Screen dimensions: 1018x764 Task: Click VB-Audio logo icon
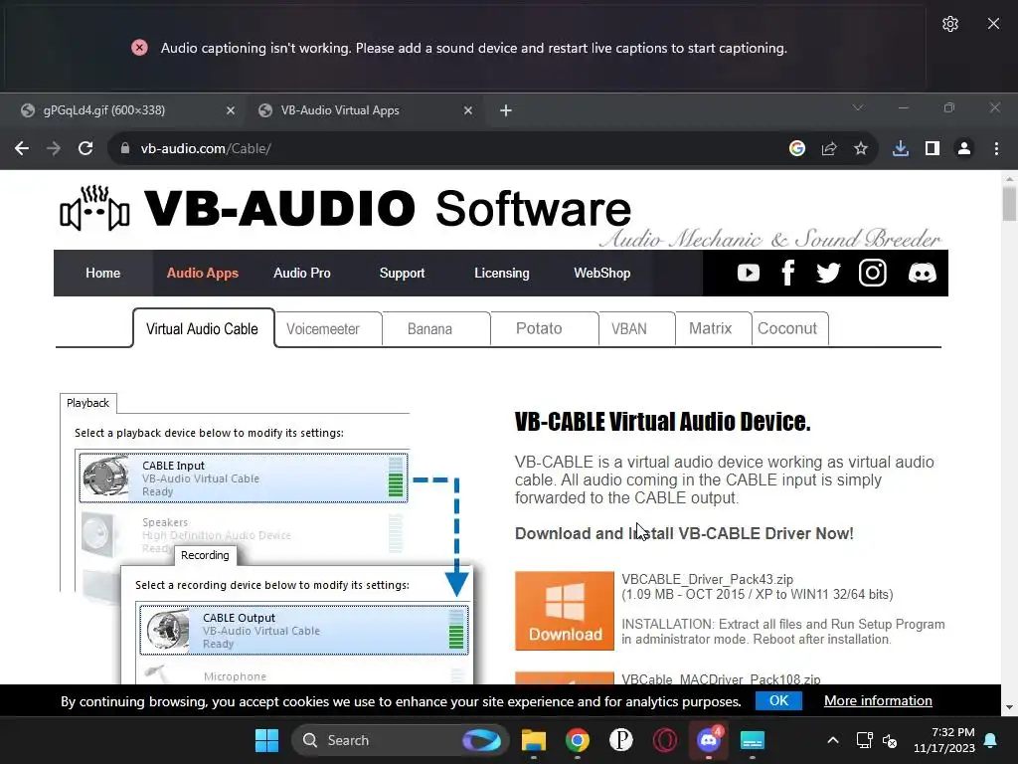[94, 208]
